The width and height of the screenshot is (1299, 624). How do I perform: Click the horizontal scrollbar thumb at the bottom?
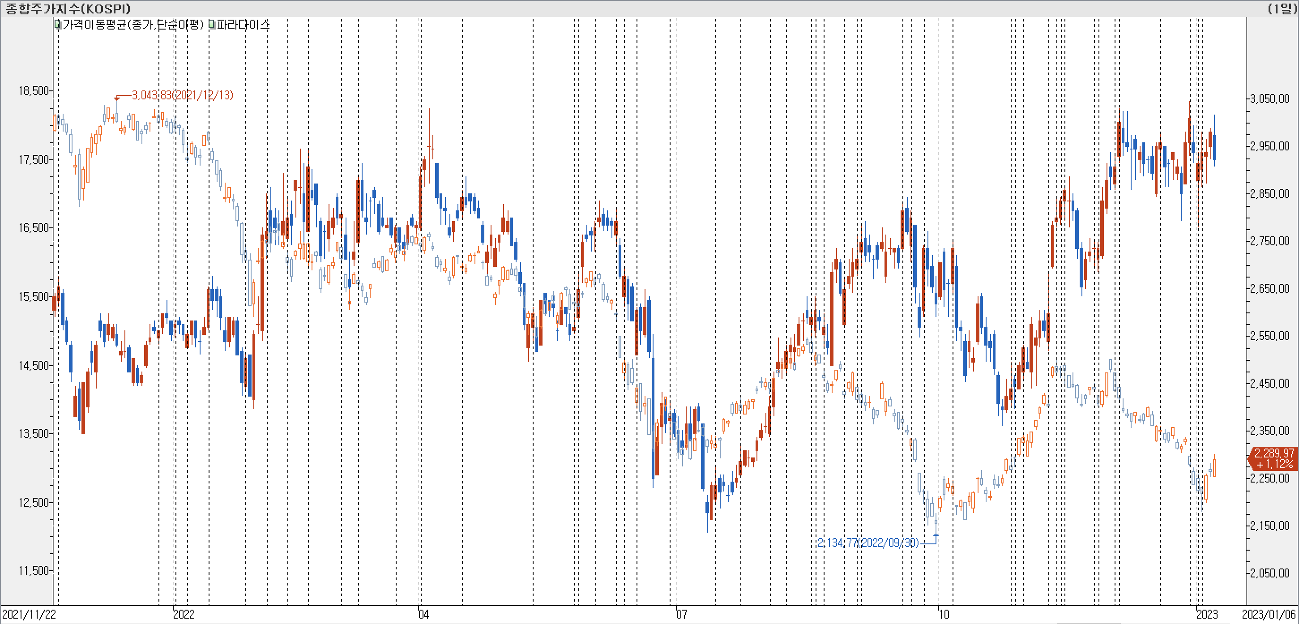[x=1088, y=623]
